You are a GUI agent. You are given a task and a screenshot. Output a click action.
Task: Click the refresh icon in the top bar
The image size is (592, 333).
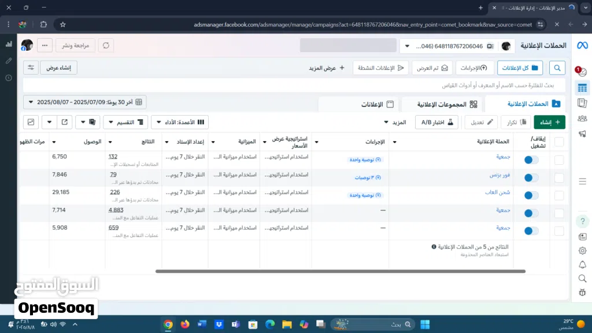pos(106,45)
